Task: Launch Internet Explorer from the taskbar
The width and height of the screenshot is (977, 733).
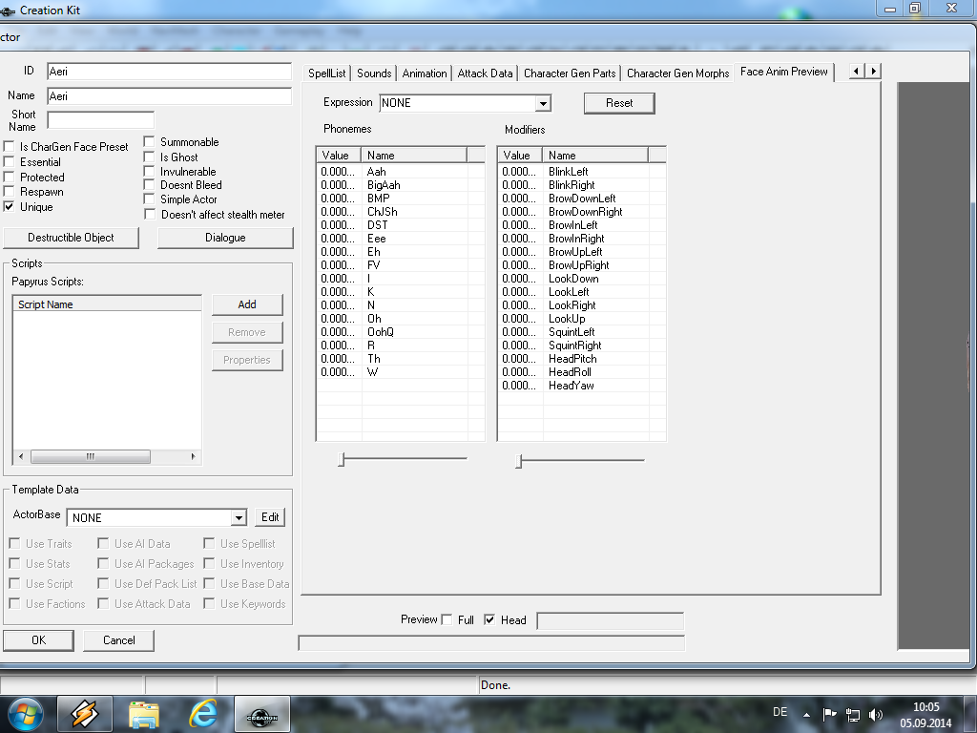Action: 202,714
